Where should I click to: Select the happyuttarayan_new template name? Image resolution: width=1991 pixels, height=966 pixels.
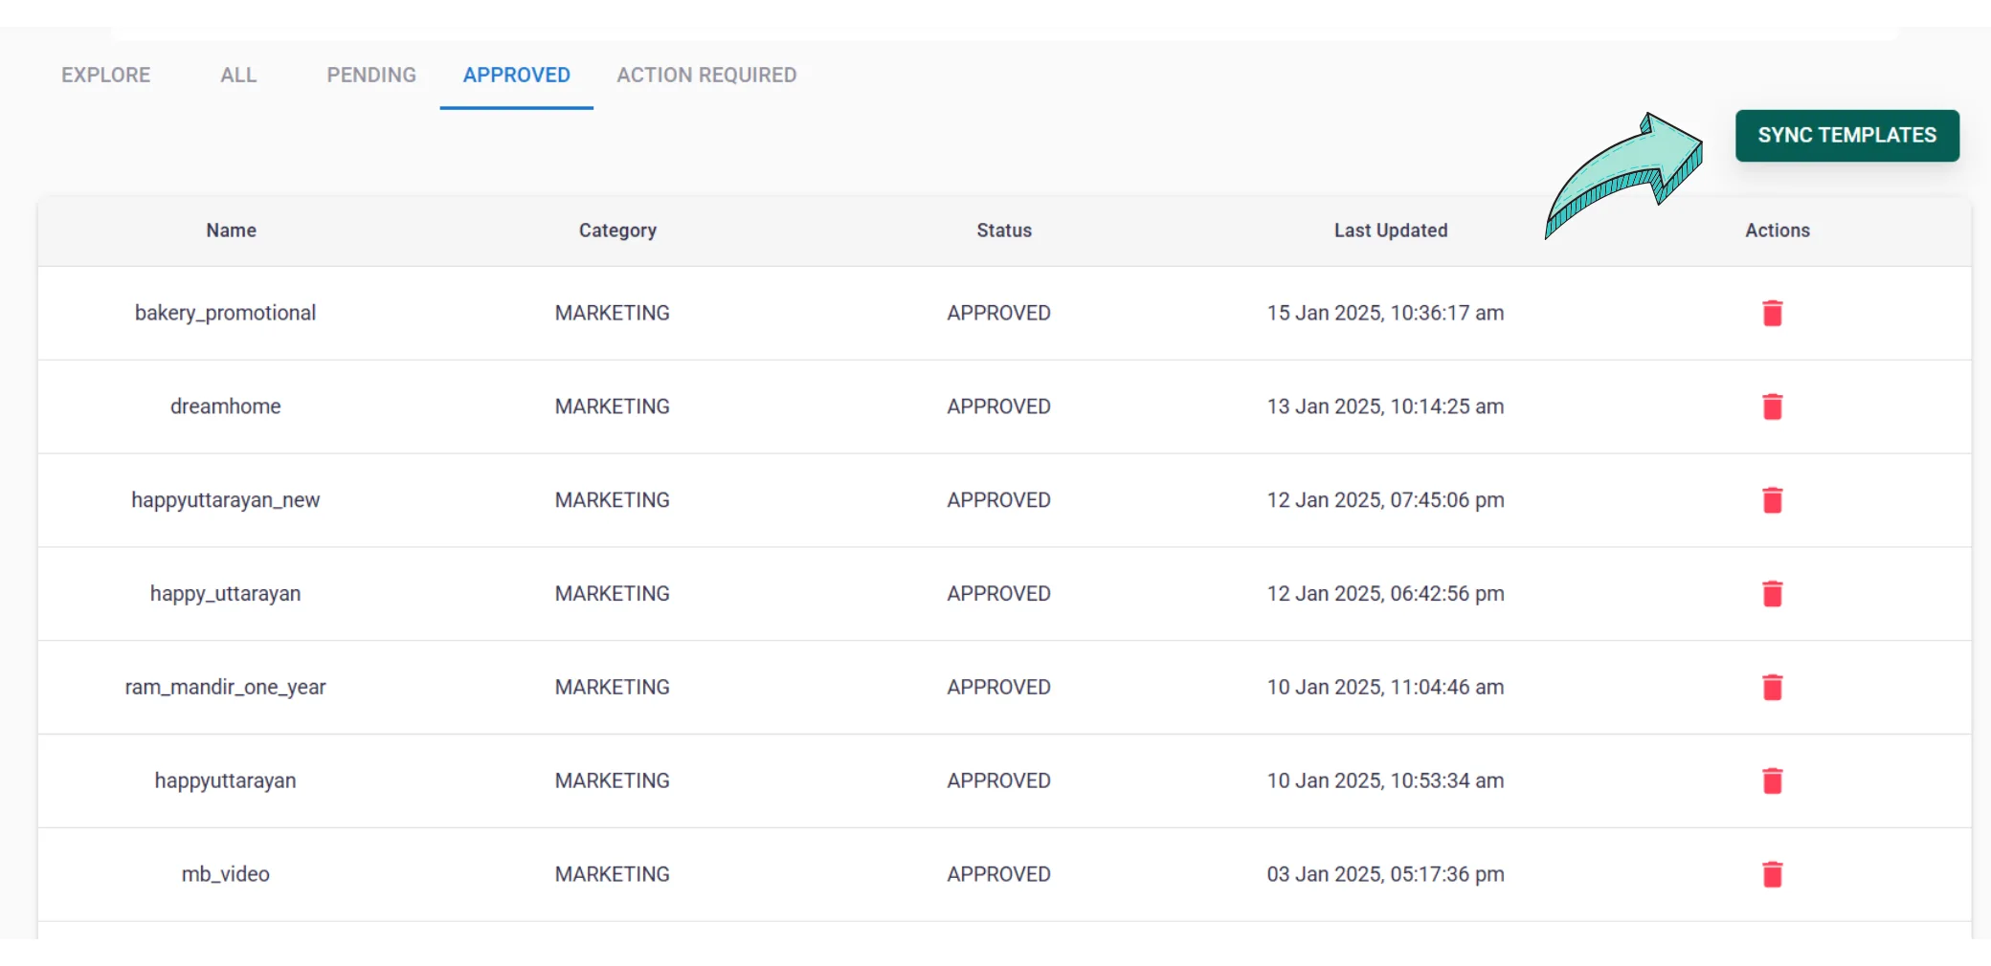pyautogui.click(x=226, y=500)
